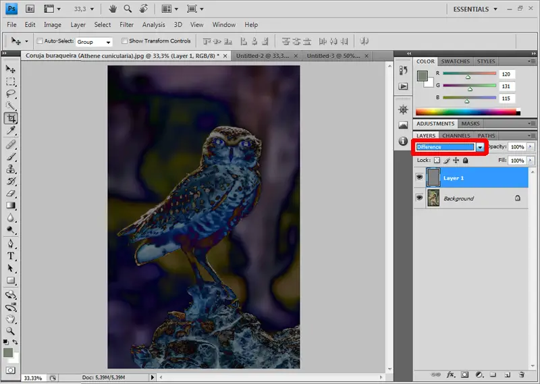Click the color spectrum ramp in the Color panel
This screenshot has width=540, height=384.
467,112
